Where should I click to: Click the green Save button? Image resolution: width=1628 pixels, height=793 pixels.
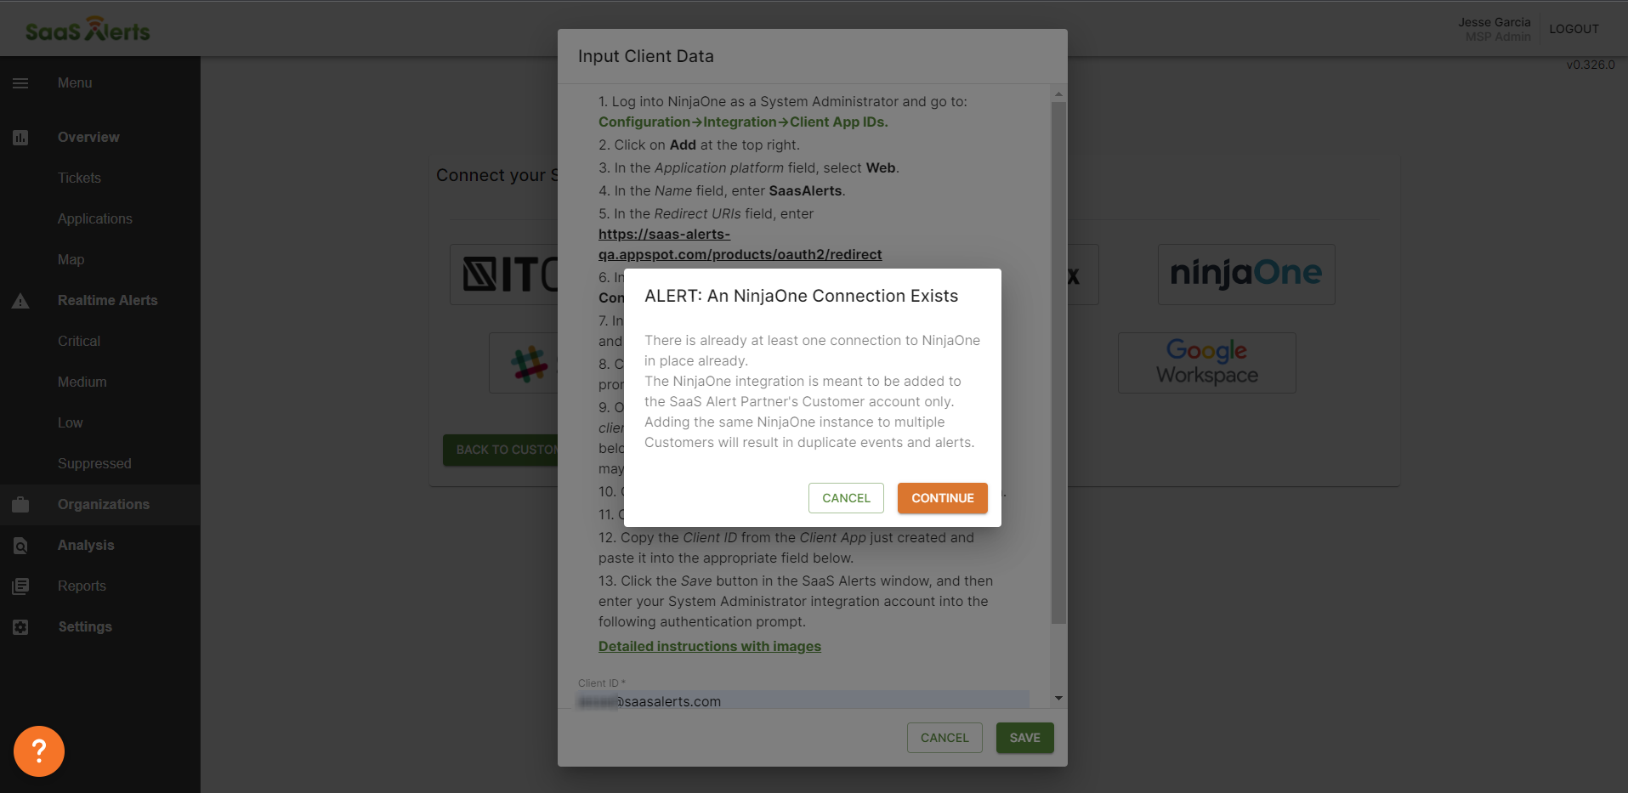[1024, 738]
